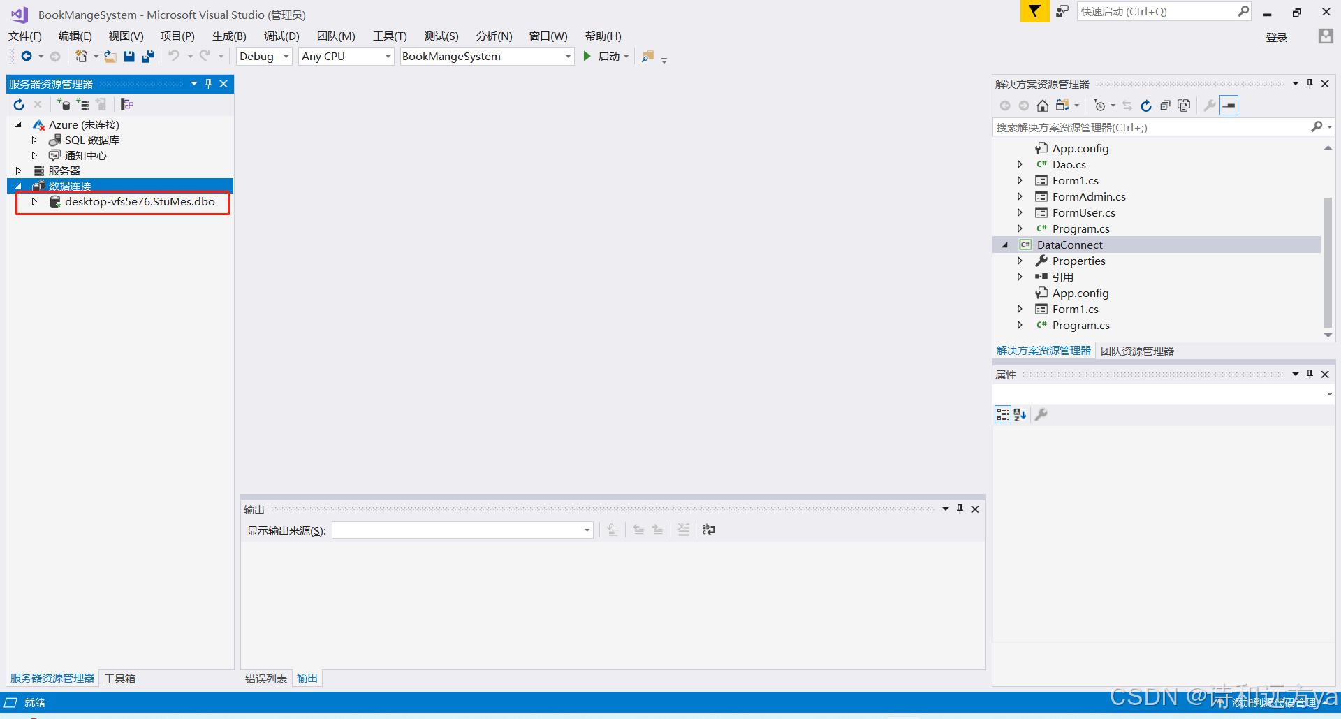Viewport: 1341px width, 719px height.
Task: Click the Navigate Backward arrow in main toolbar
Action: pyautogui.click(x=27, y=57)
